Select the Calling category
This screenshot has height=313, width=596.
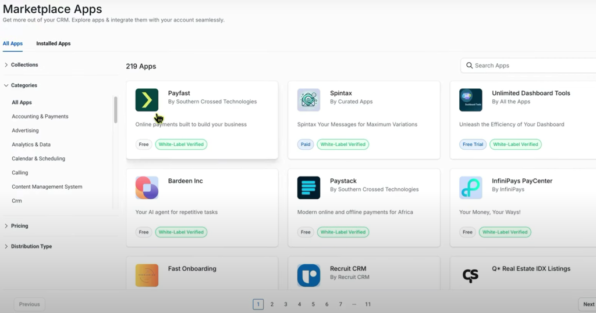click(x=20, y=172)
